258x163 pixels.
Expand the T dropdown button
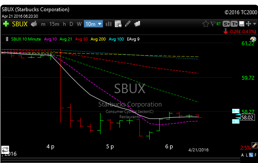[234, 24]
